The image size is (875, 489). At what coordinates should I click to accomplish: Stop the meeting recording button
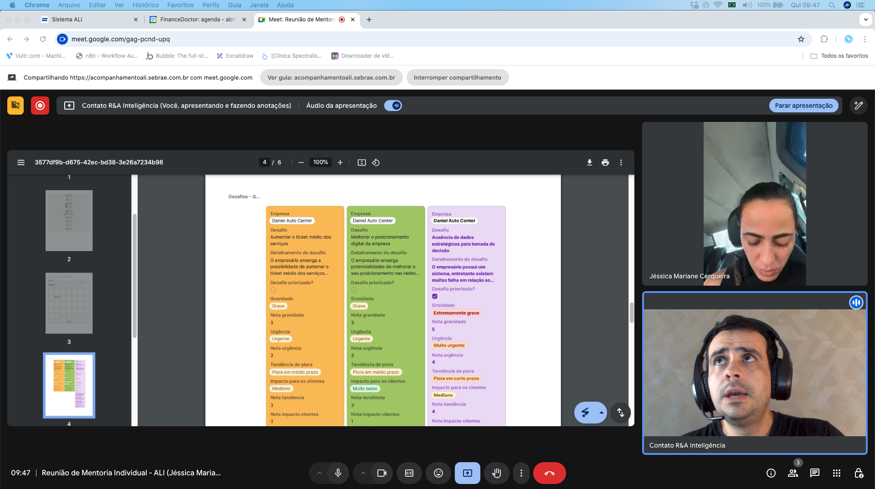coord(40,106)
